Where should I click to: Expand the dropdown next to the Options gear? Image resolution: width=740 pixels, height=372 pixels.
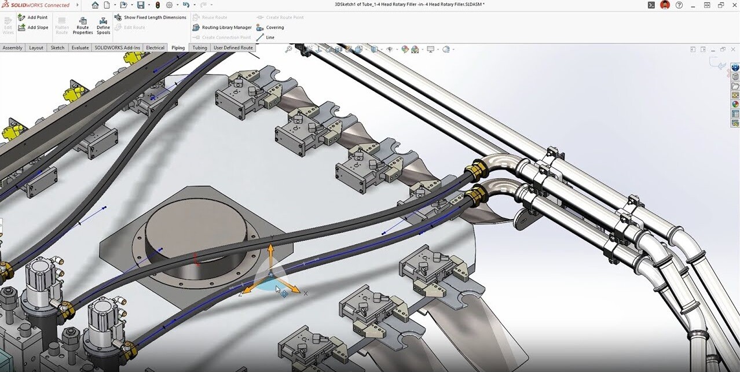[x=177, y=5]
